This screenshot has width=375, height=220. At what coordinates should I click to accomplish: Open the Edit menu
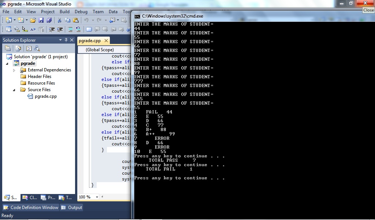[18, 11]
